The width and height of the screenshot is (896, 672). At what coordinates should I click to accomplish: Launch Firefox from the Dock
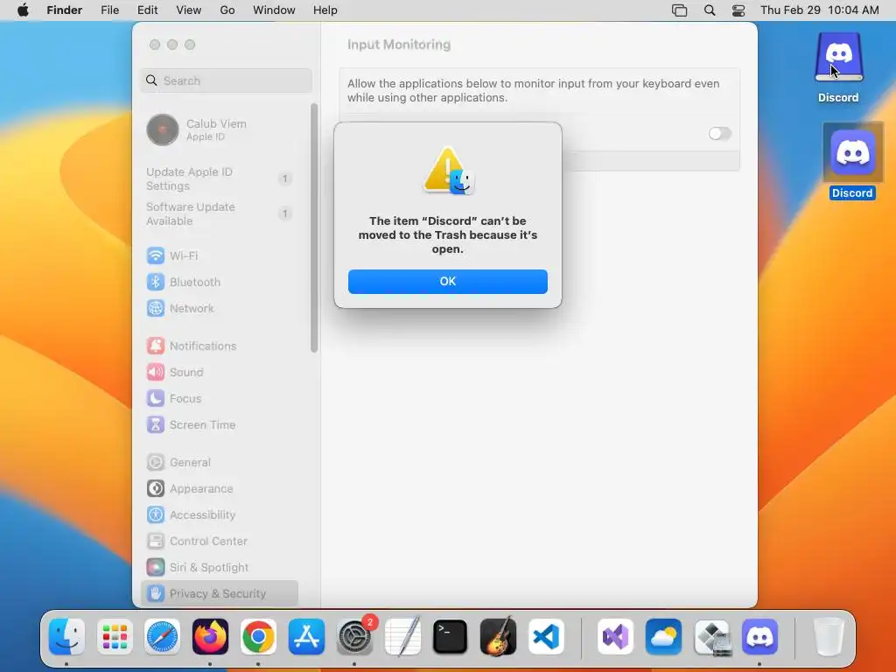(210, 636)
